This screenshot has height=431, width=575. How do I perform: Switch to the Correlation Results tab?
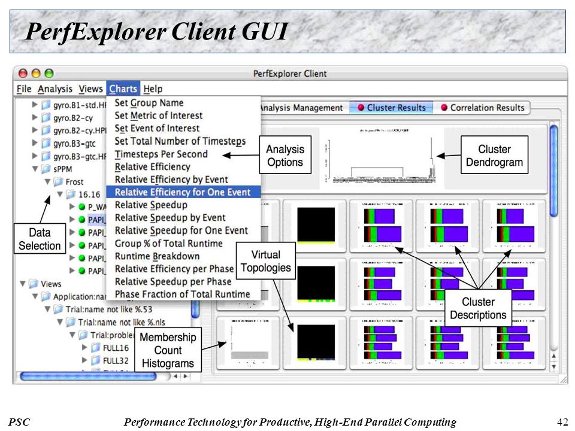tap(483, 108)
